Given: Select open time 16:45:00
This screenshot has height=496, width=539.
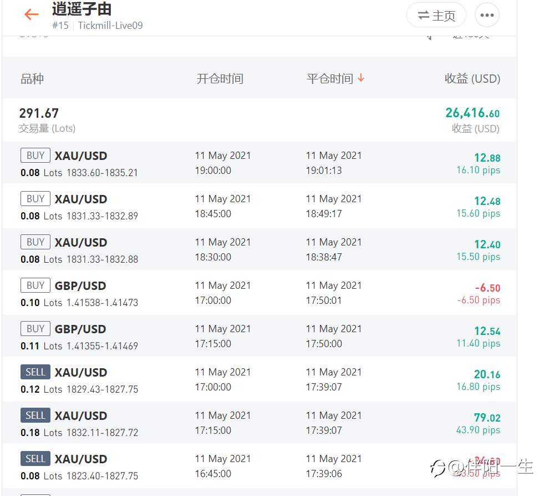Looking at the screenshot, I should (x=213, y=474).
